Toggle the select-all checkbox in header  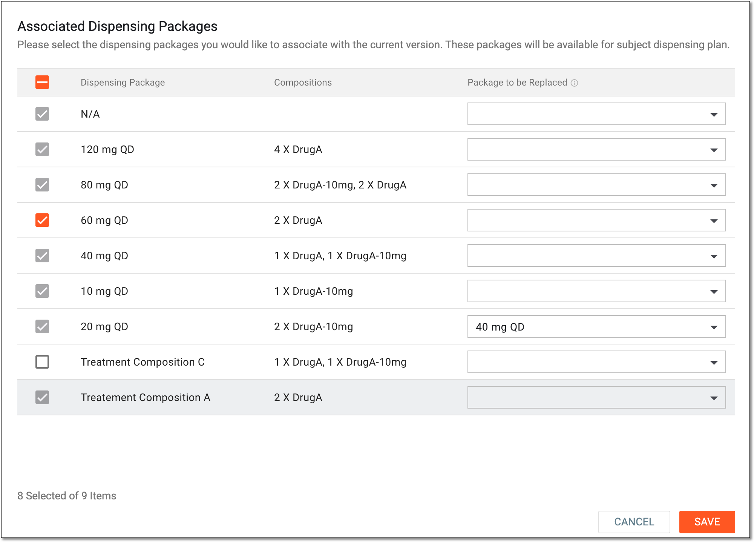(x=42, y=82)
